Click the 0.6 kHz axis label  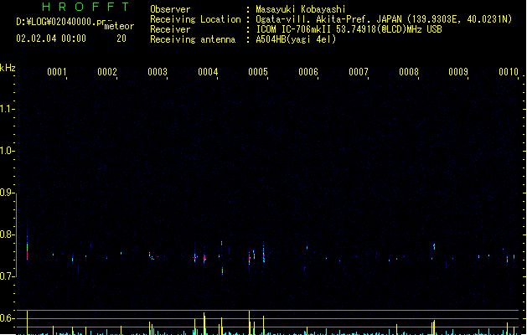[x=7, y=318]
